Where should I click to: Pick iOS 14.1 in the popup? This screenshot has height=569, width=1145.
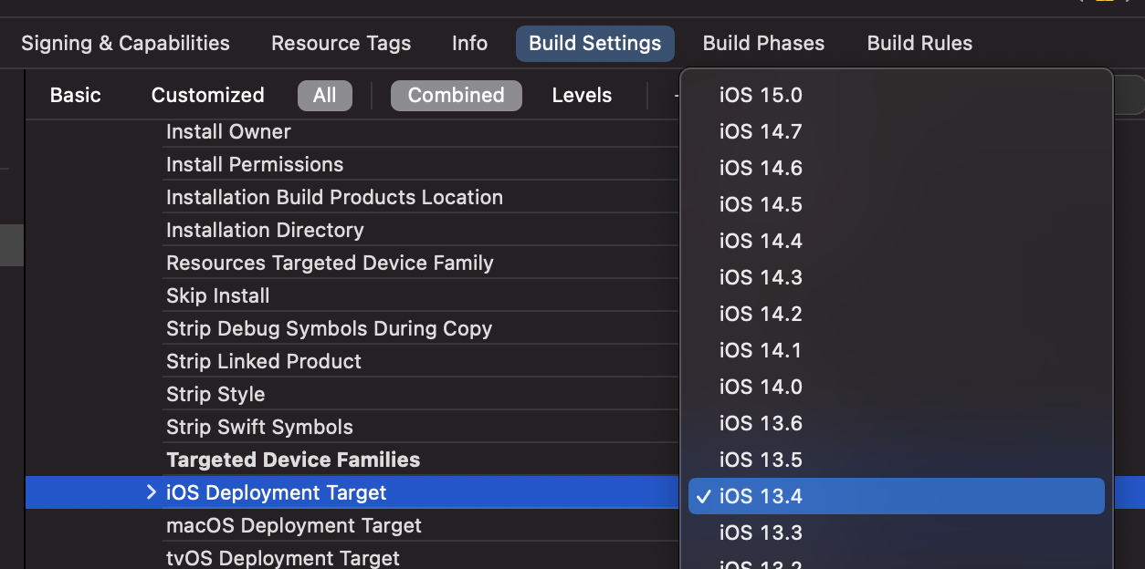coord(896,350)
